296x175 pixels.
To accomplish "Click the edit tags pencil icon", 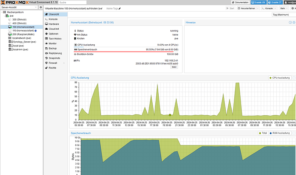I will 120,9.
